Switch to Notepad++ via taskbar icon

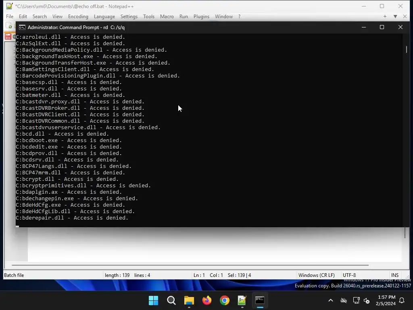[242, 300]
